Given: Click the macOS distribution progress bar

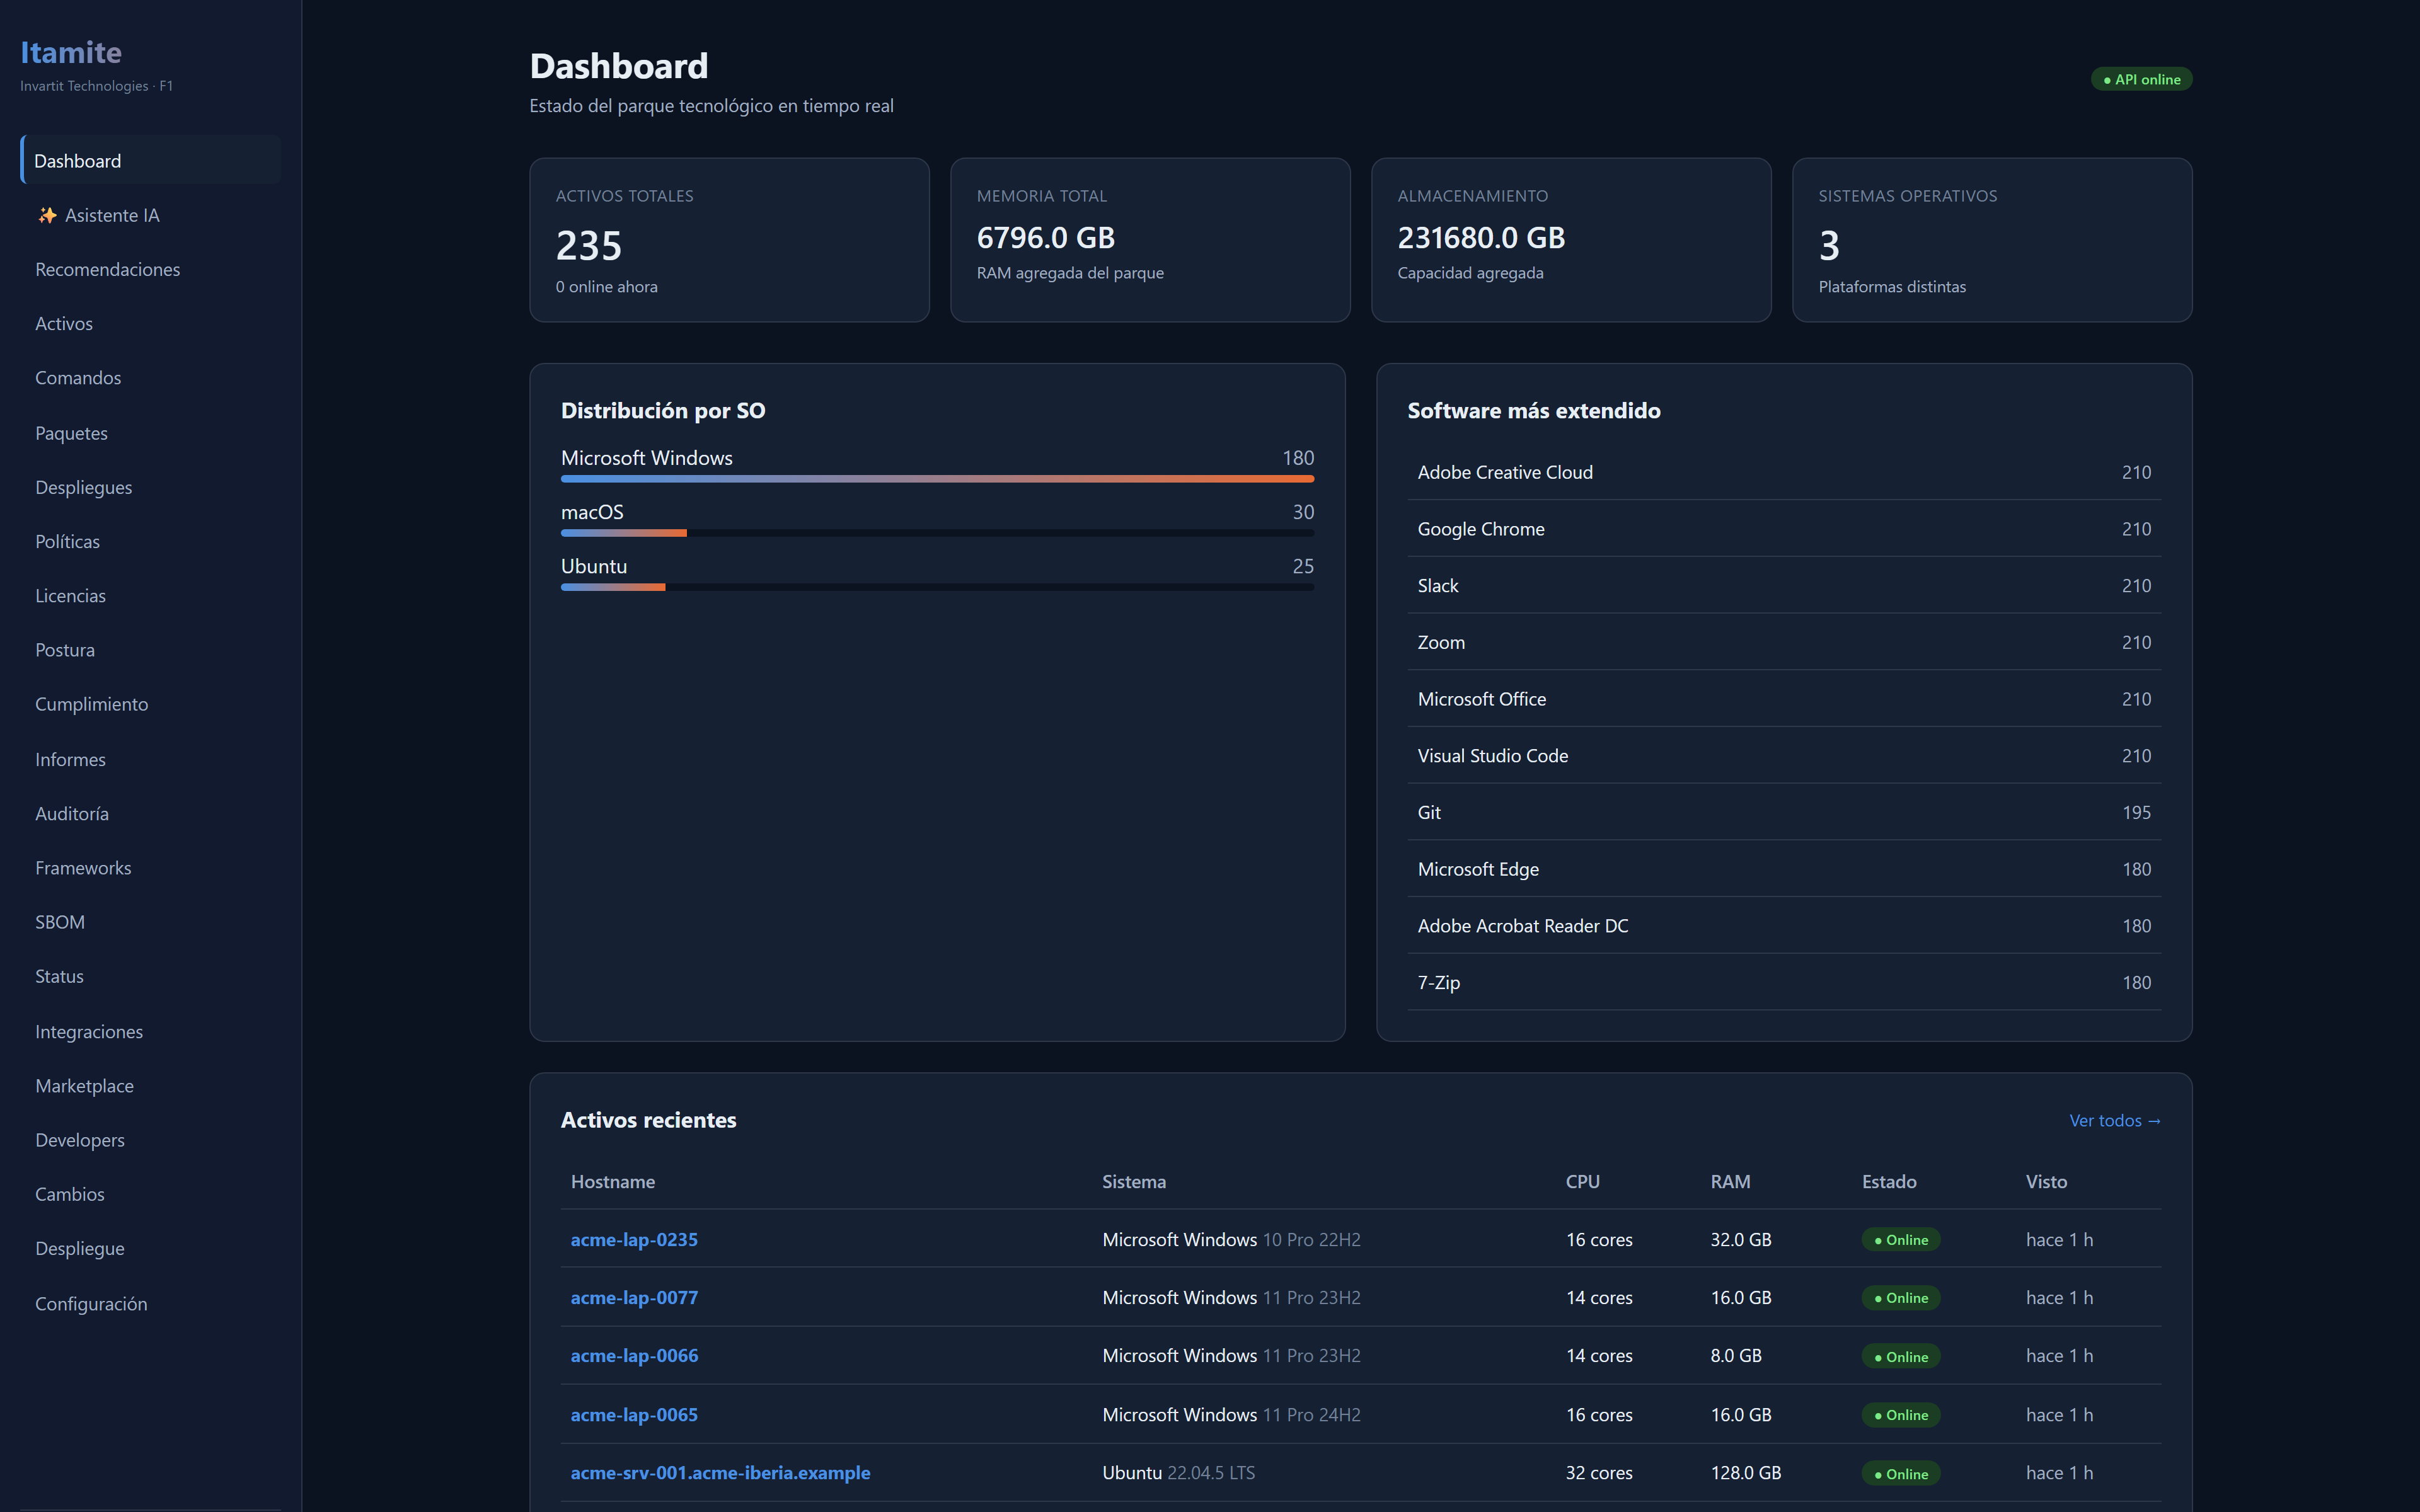Looking at the screenshot, I should tap(937, 533).
